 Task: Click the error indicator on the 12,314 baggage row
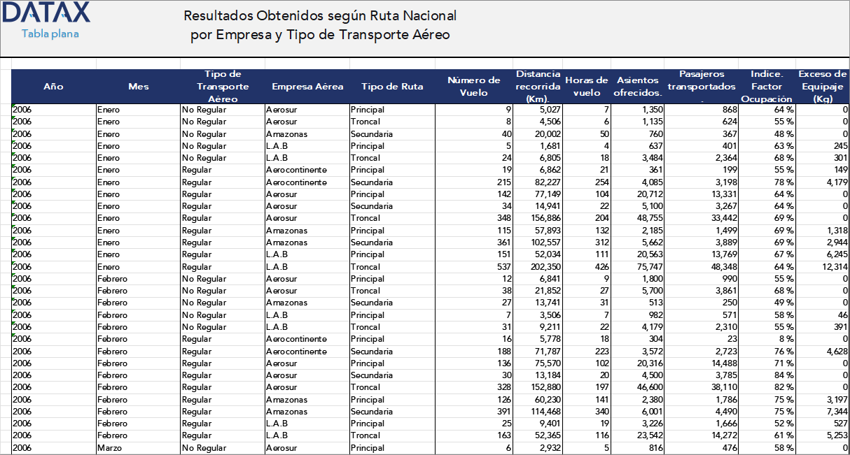click(13, 263)
